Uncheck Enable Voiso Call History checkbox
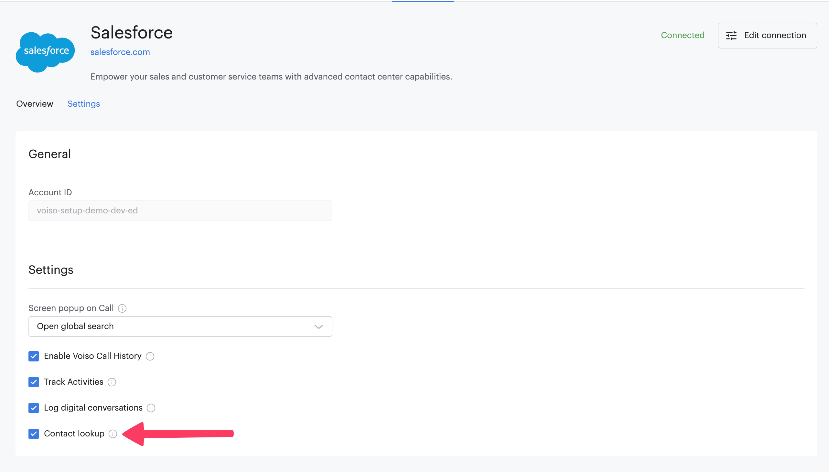The image size is (829, 472). [x=34, y=356]
